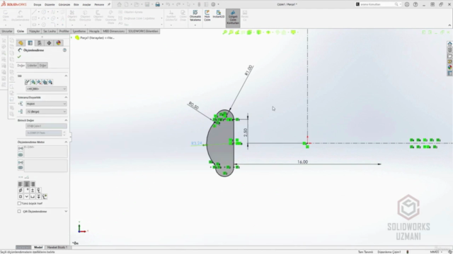The width and height of the screenshot is (453, 254).
Task: Click the search commands field
Action: [377, 4]
